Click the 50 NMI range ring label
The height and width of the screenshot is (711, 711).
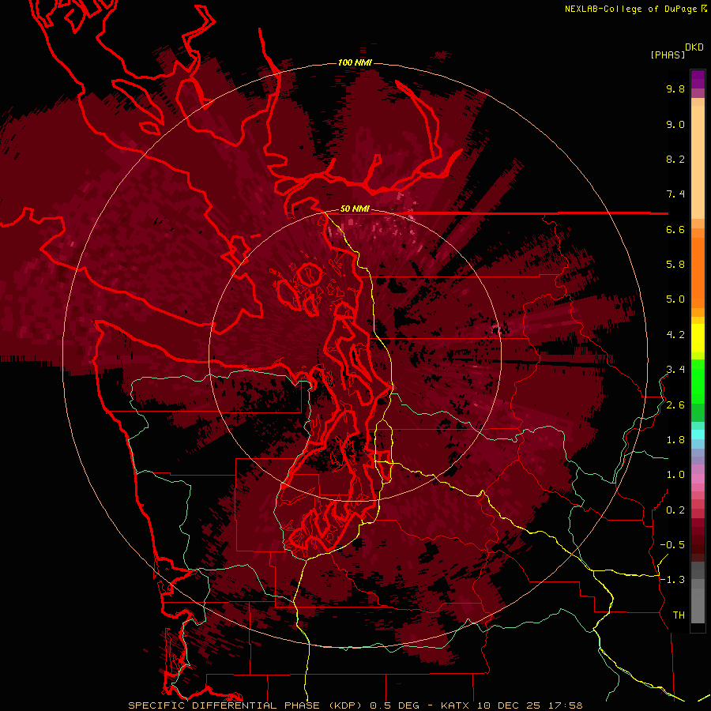coord(355,209)
